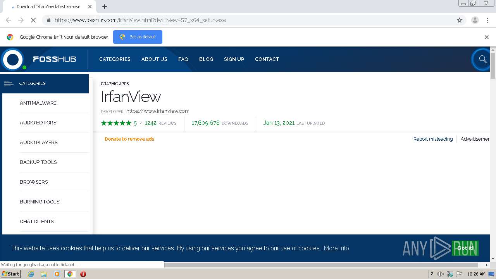Click the taskbar clock 10:26 AM
Image resolution: width=496 pixels, height=279 pixels.
tap(476, 274)
